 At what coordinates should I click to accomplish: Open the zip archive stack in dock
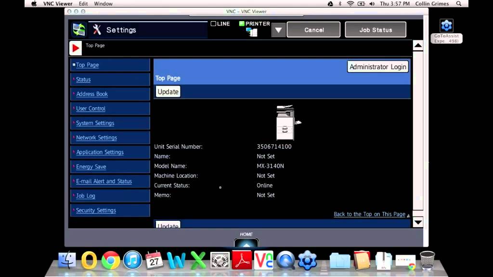pyautogui.click(x=384, y=261)
